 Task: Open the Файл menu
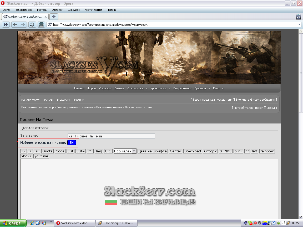coord(6,10)
